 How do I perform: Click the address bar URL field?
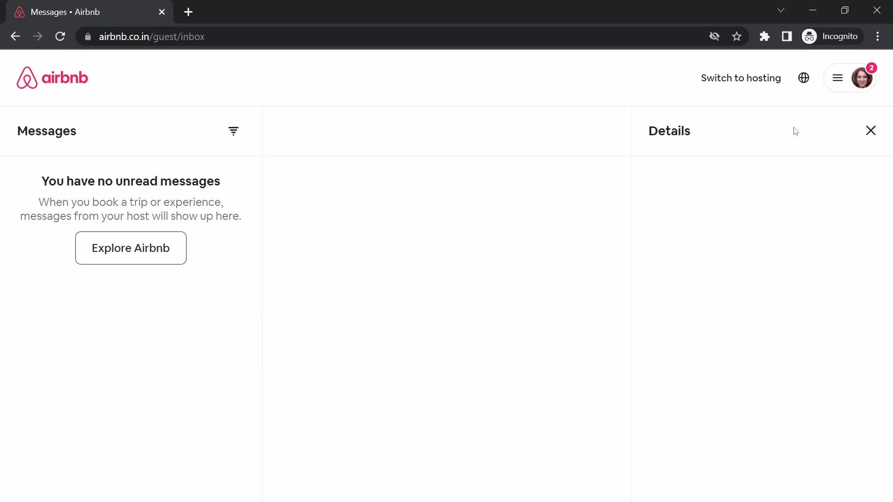pyautogui.click(x=152, y=36)
